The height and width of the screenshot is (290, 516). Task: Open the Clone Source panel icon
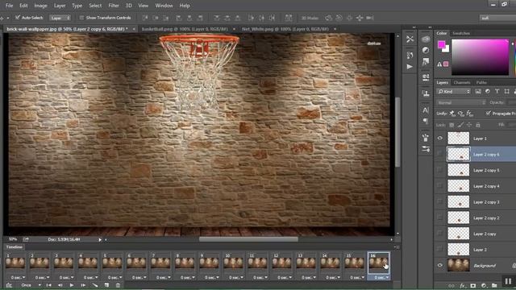(x=426, y=93)
